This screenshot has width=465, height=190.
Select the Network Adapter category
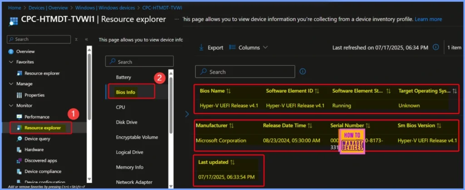pyautogui.click(x=134, y=182)
